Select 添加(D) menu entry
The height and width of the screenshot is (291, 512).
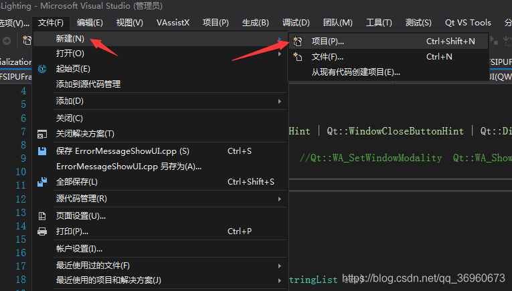(x=160, y=101)
